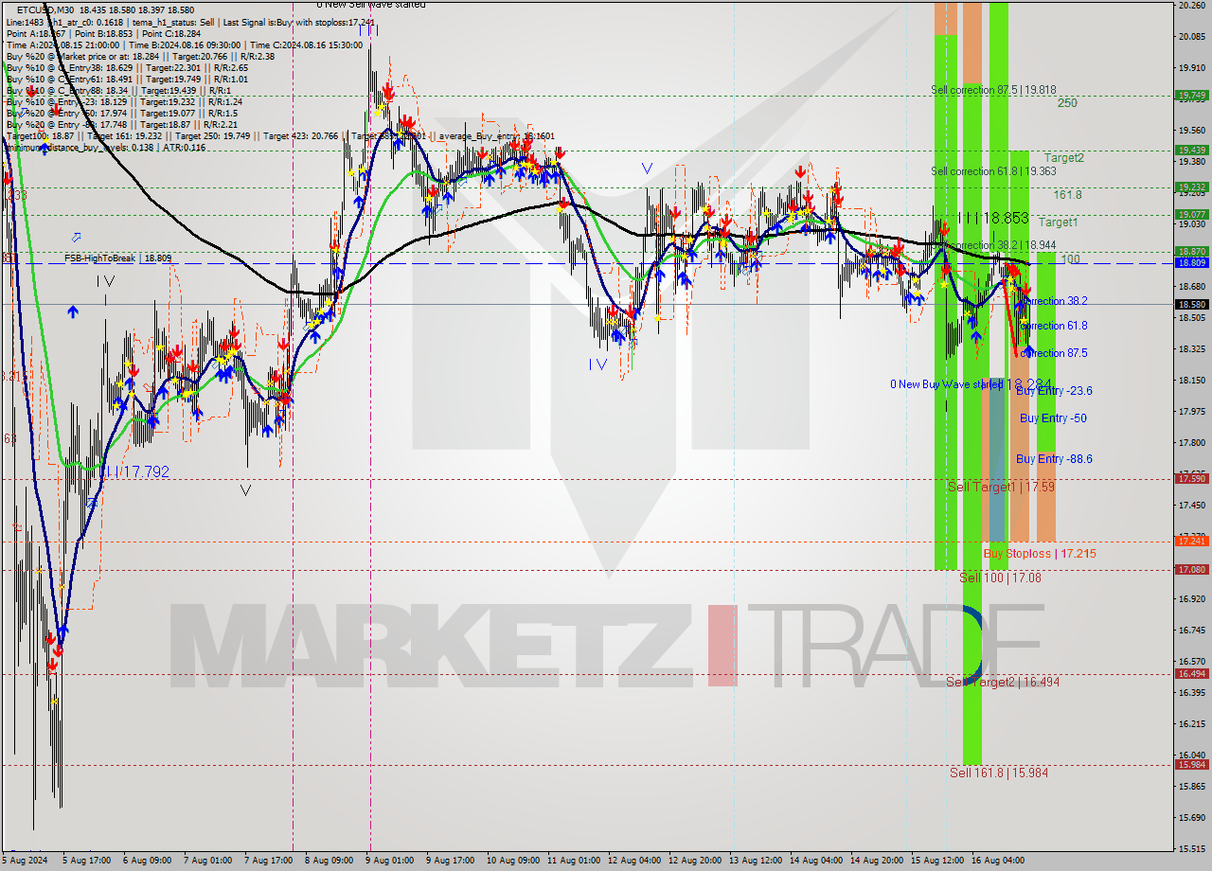Click the '13 Aug 12:00' time label
The height and width of the screenshot is (871, 1212).
(x=755, y=861)
